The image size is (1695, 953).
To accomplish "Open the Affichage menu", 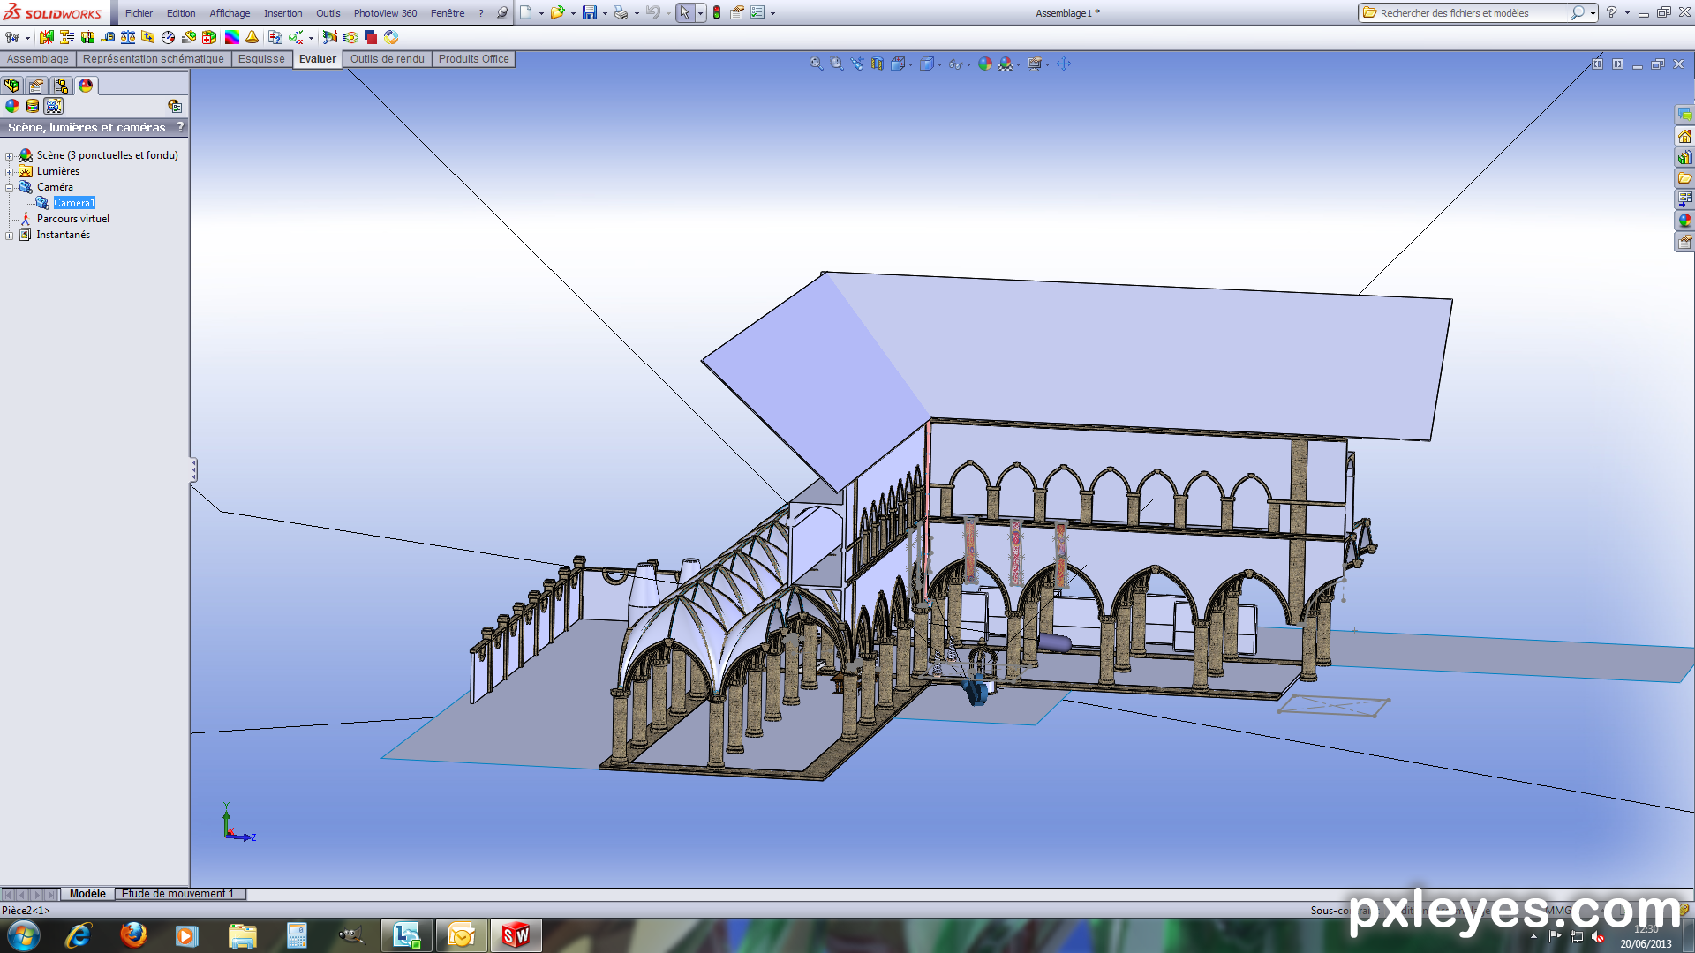I will [x=230, y=13].
